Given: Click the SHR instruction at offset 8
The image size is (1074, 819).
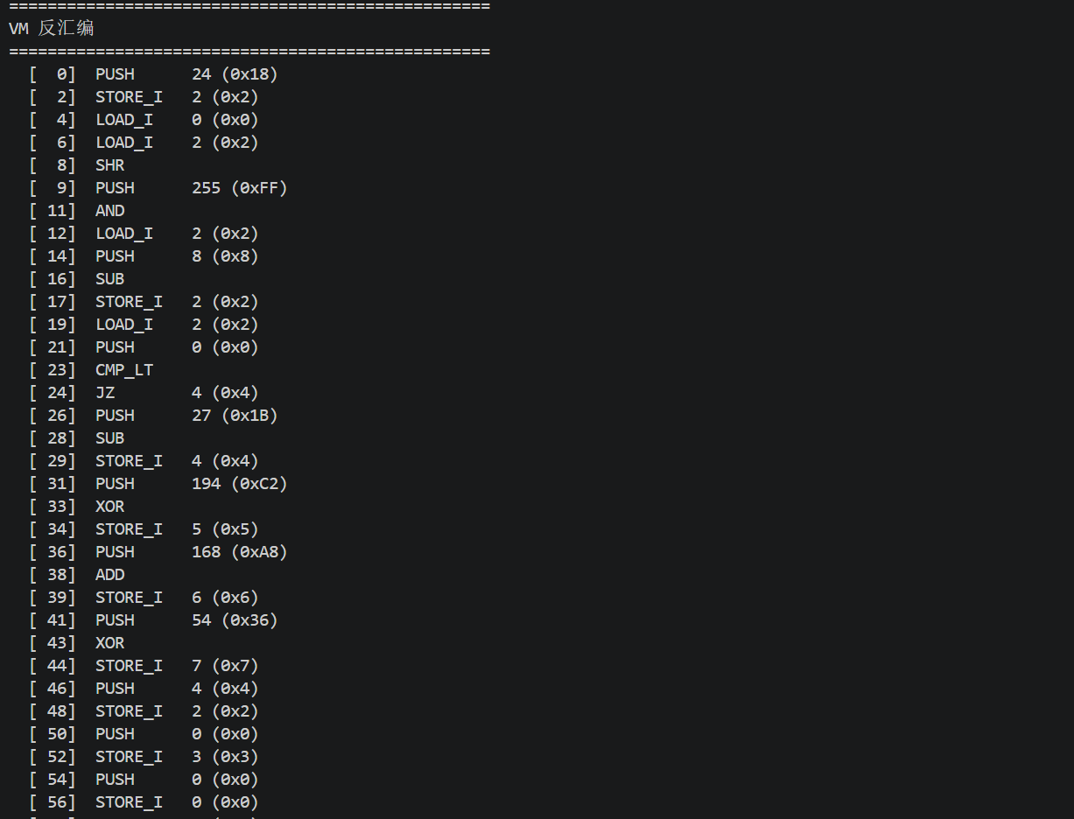Looking at the screenshot, I should (109, 165).
